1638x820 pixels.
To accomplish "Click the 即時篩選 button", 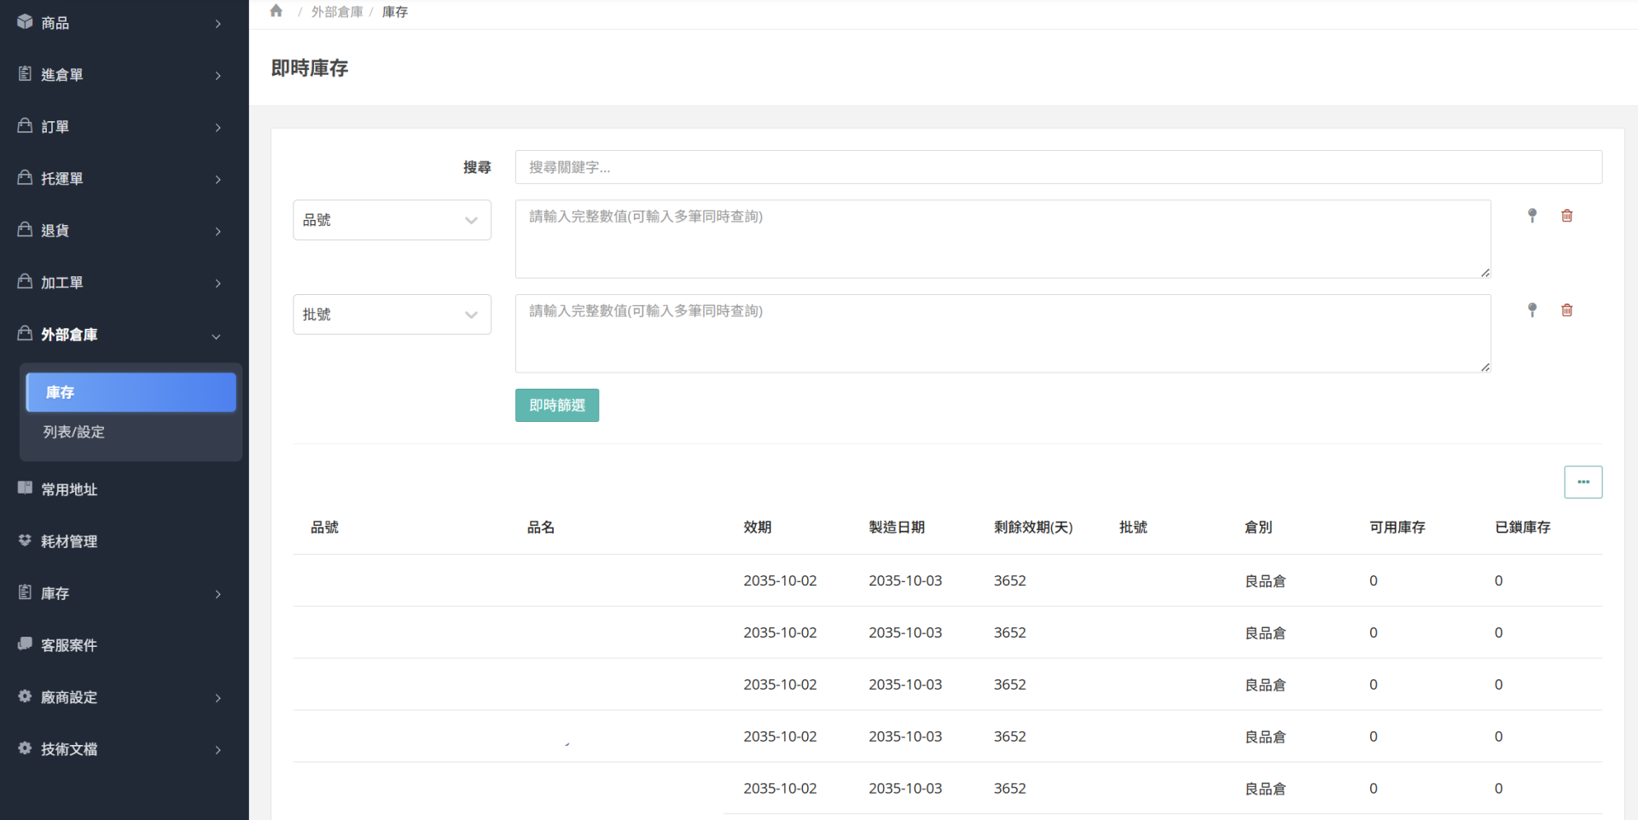I will (x=556, y=406).
